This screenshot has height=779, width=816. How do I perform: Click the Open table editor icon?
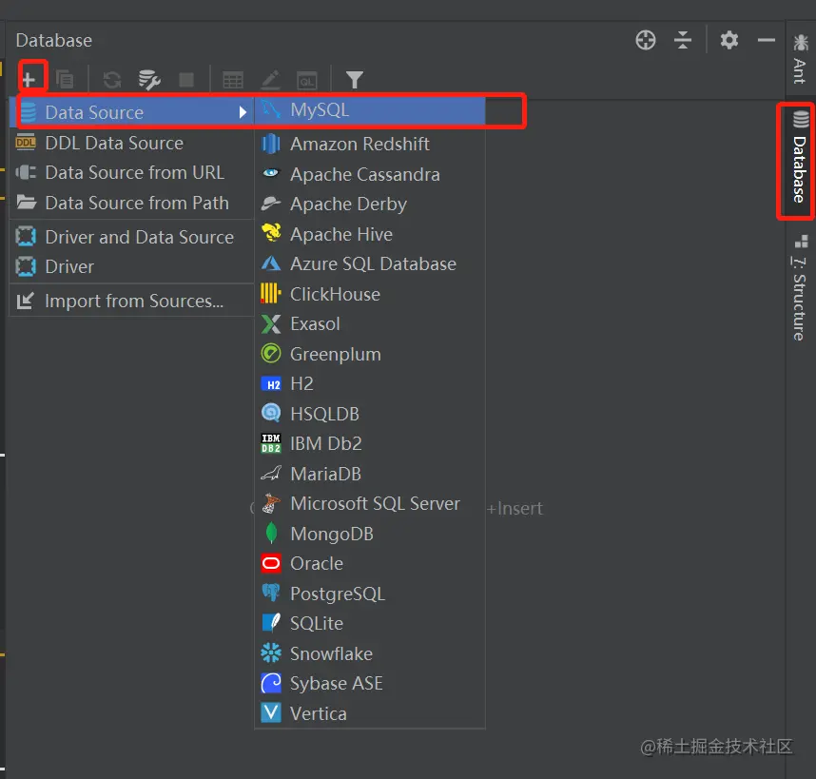[x=233, y=80]
